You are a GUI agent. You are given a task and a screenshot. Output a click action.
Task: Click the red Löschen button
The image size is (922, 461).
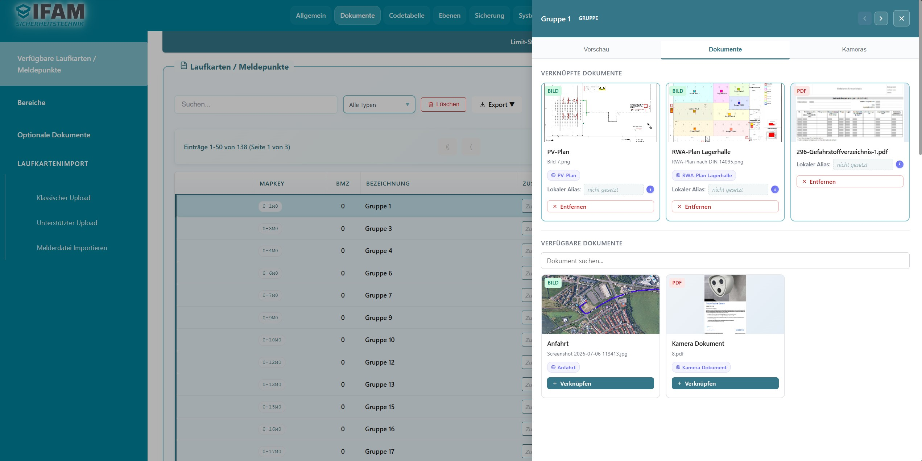443,104
